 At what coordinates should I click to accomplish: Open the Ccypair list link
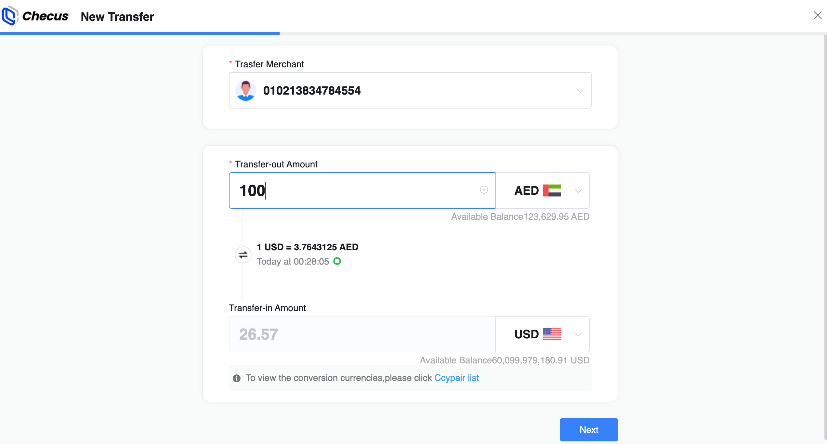[456, 378]
